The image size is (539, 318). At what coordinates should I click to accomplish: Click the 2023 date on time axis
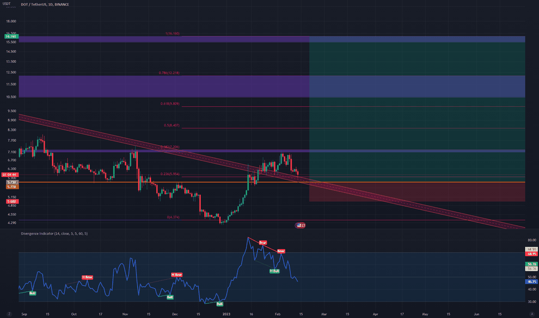[x=226, y=314]
